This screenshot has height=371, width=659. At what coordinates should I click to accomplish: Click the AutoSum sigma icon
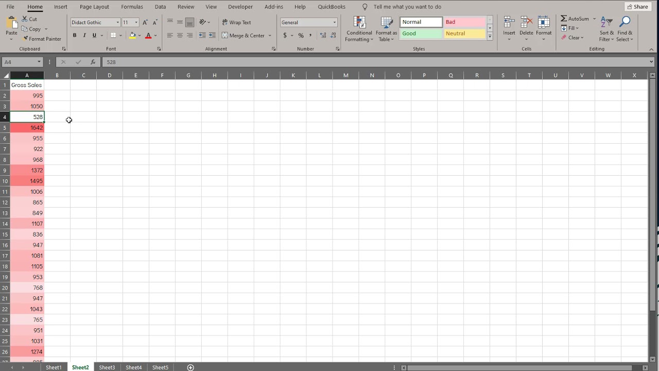click(x=564, y=19)
